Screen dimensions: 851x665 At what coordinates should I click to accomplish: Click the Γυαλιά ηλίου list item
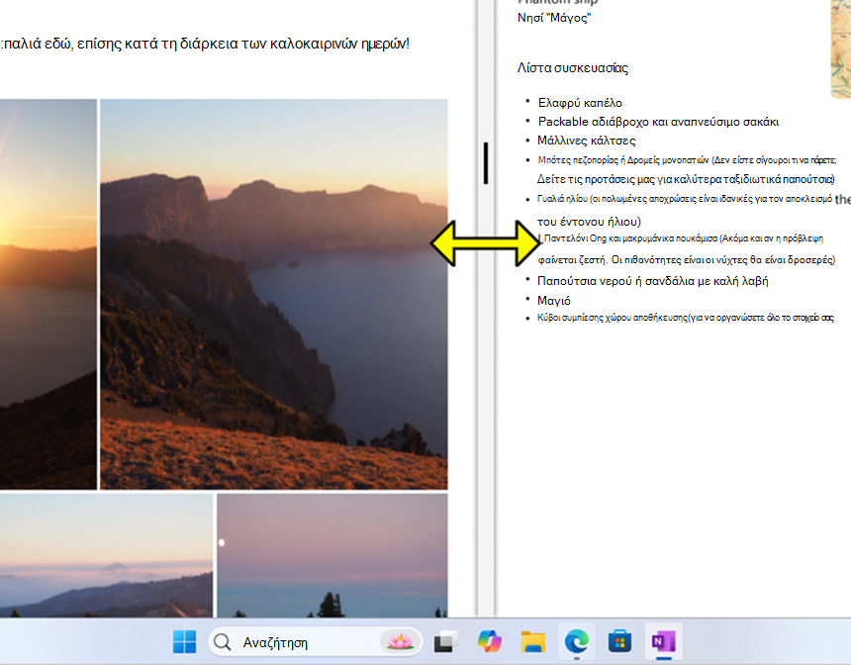click(685, 199)
